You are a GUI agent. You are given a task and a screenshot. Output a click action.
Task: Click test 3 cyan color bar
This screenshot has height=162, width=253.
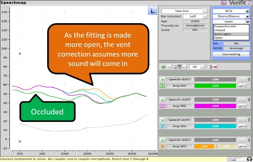pos(215,126)
